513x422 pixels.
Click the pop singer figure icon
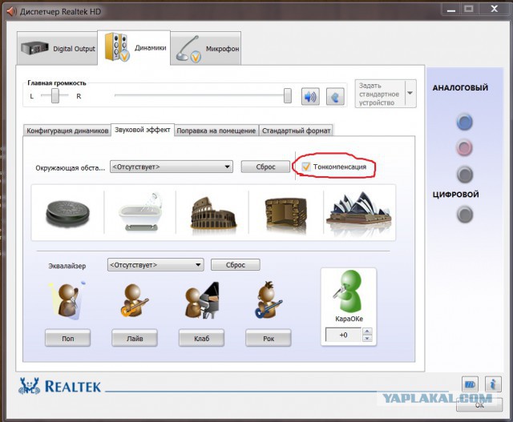[x=67, y=301]
